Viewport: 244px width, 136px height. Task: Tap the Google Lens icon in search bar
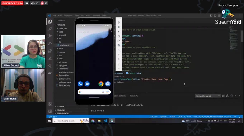point(108,92)
